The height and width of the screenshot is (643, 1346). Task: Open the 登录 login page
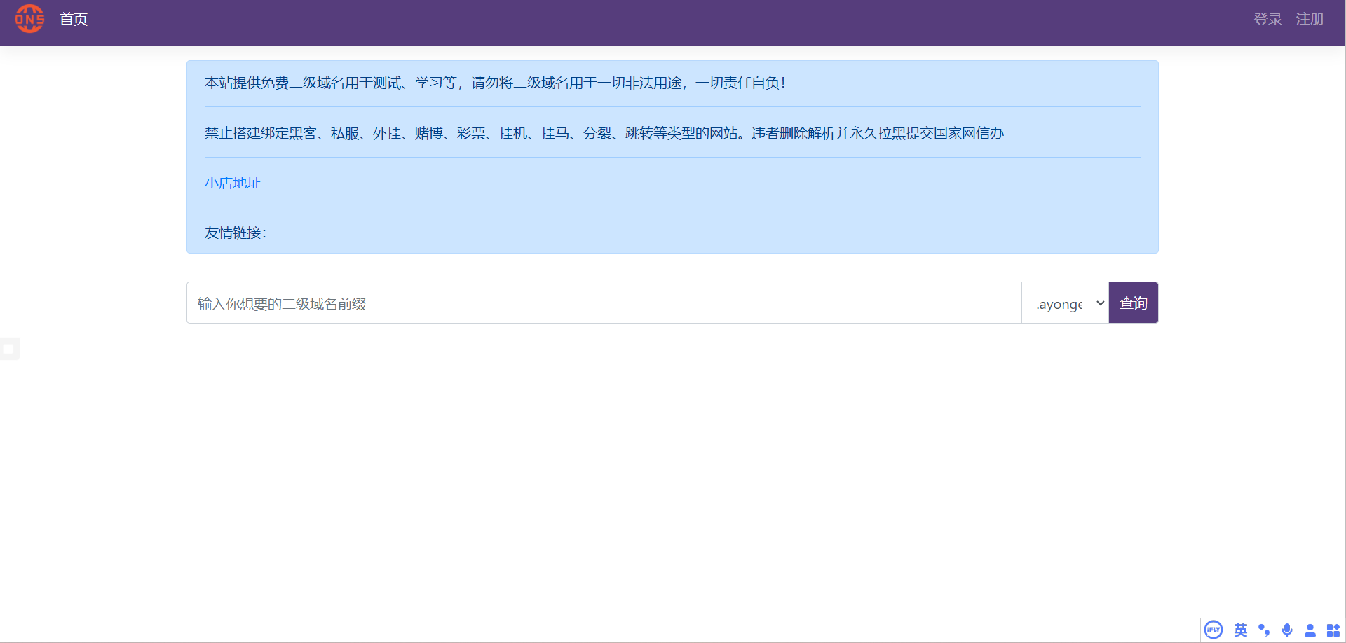[x=1267, y=20]
